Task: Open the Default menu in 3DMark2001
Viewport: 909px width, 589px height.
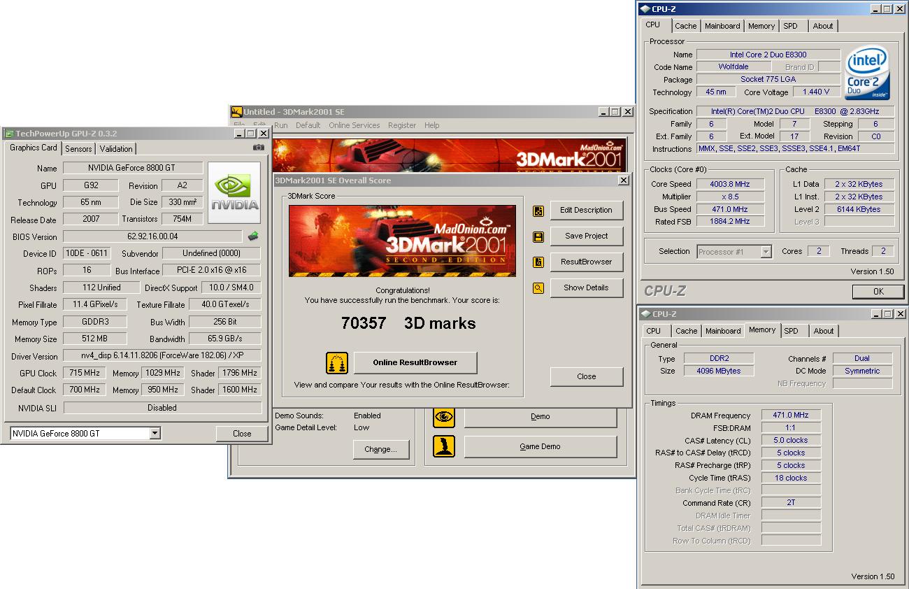Action: 308,125
